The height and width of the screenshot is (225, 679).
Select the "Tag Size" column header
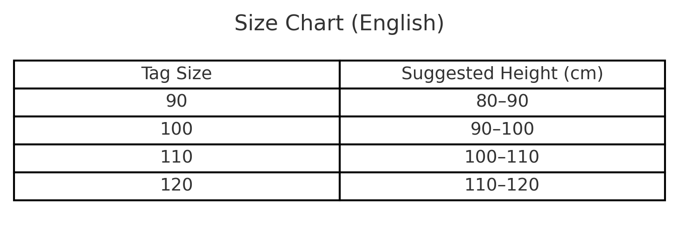click(x=176, y=74)
